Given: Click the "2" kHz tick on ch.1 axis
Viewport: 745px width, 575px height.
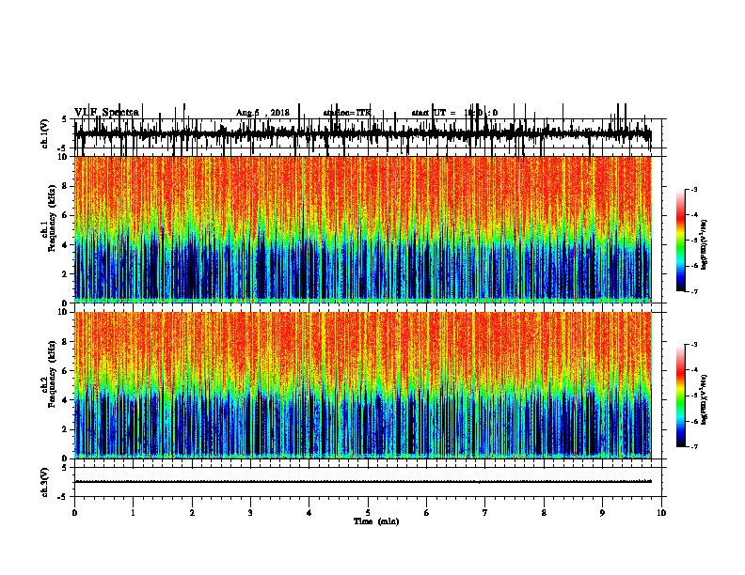Looking at the screenshot, I should pos(65,274).
